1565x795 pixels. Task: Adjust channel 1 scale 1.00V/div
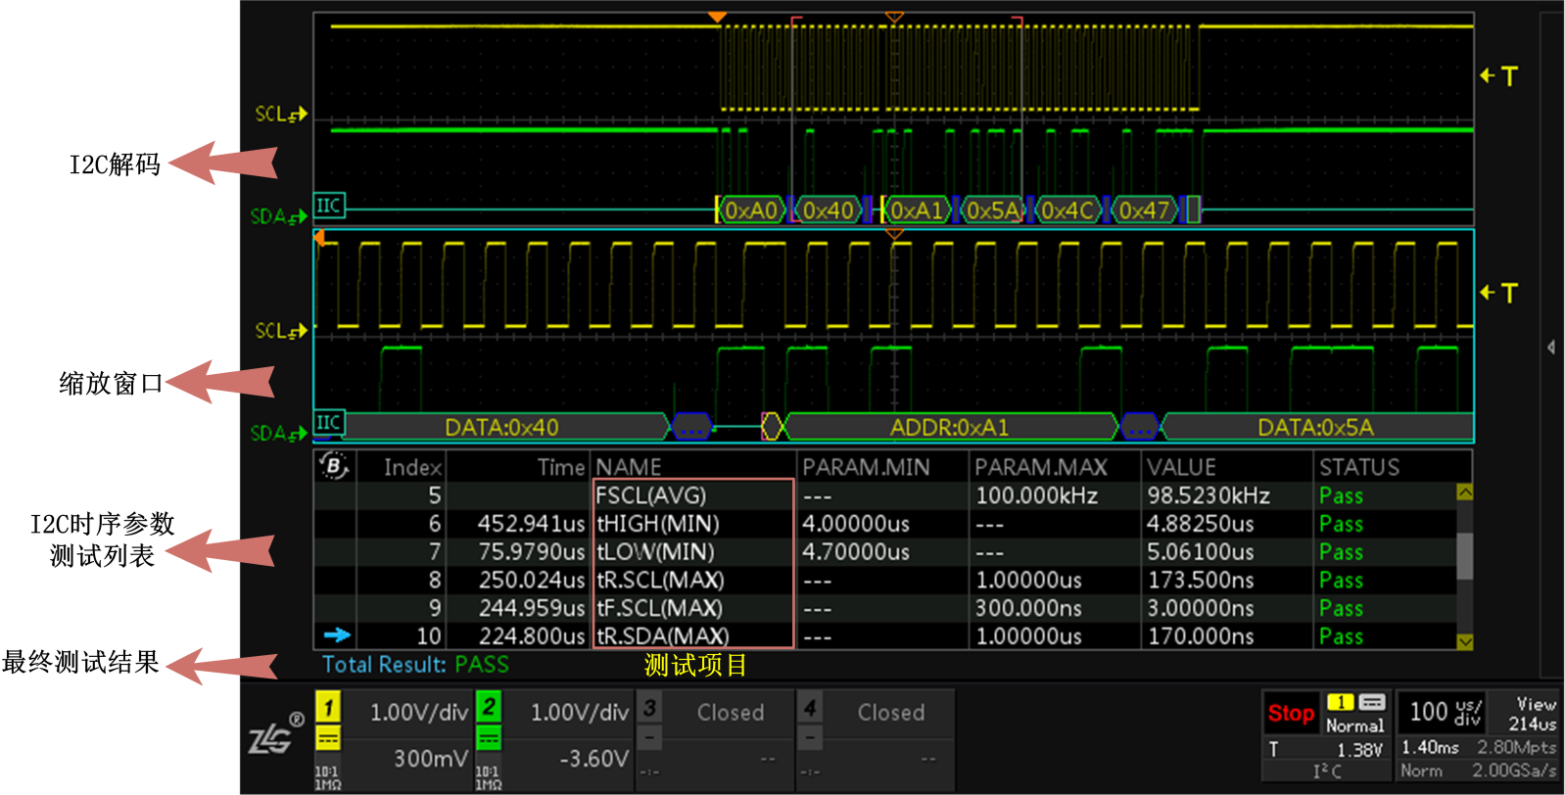tap(419, 713)
